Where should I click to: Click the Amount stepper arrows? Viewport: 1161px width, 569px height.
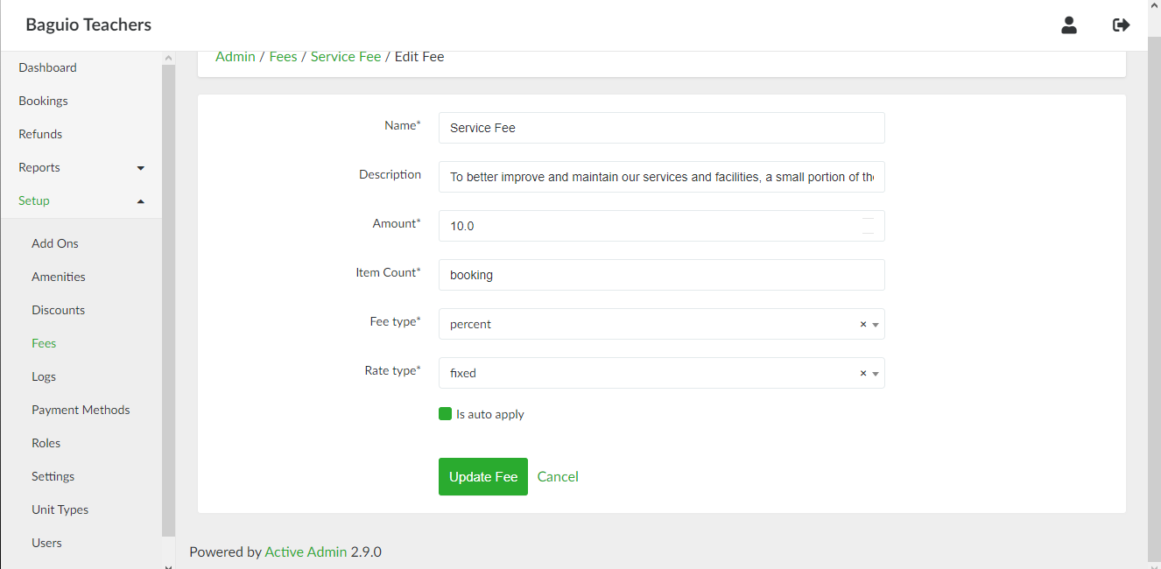coord(868,226)
